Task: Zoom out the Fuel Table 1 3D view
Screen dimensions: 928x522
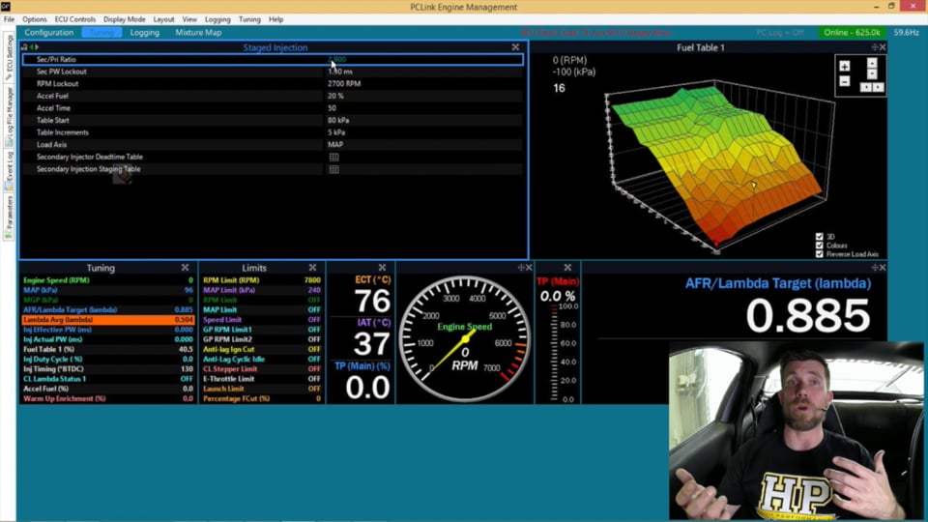Action: coord(845,81)
